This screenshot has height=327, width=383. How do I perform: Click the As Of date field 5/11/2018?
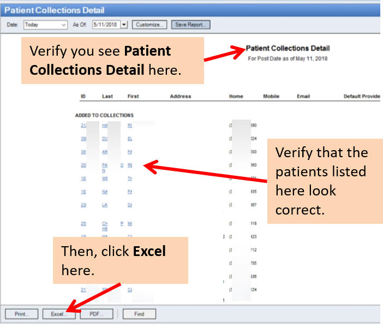pos(105,25)
